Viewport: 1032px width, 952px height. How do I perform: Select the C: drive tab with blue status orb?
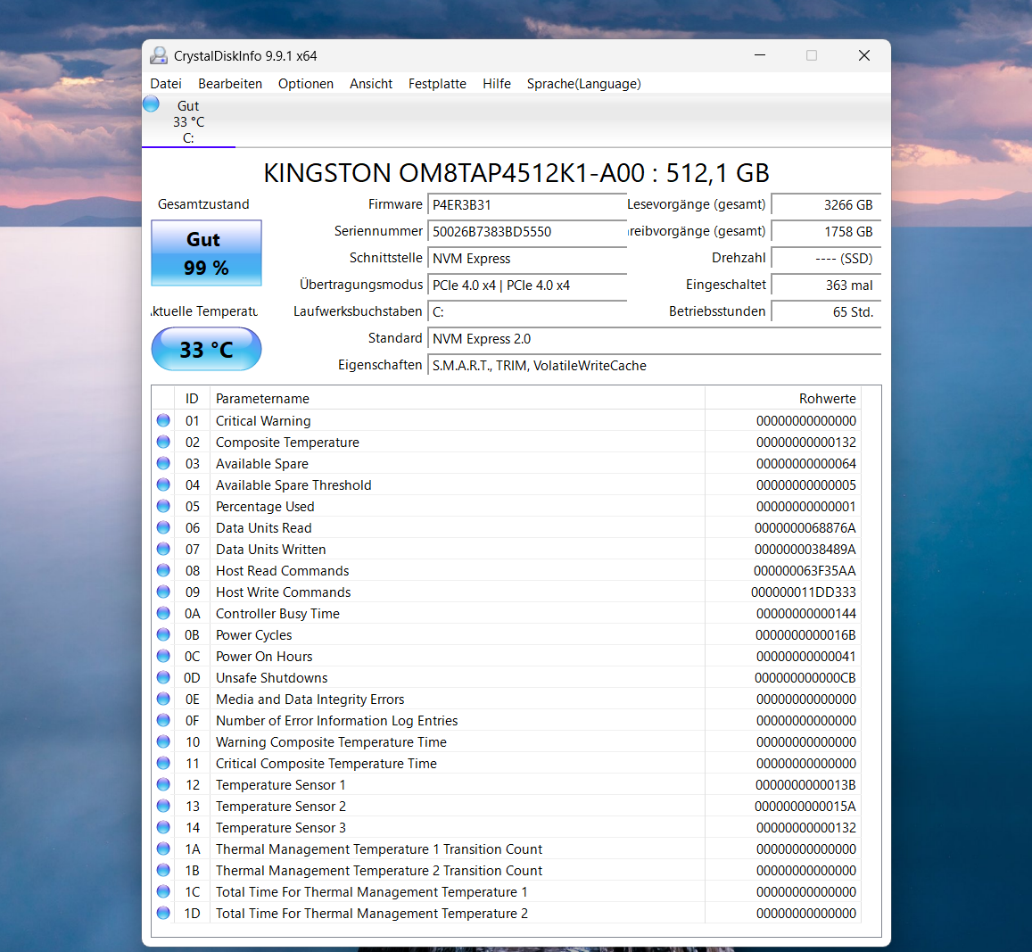pyautogui.click(x=188, y=121)
